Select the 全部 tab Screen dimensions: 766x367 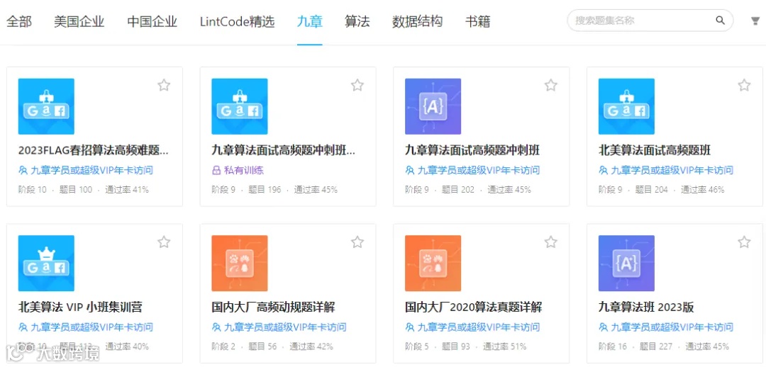(x=19, y=21)
